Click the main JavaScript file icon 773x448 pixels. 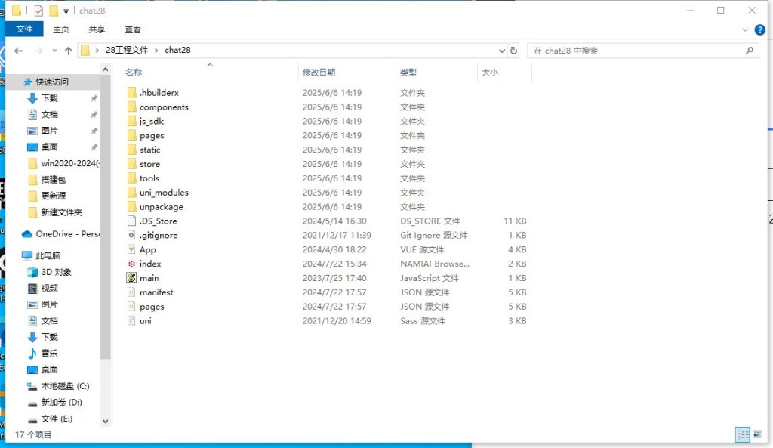pyautogui.click(x=133, y=278)
